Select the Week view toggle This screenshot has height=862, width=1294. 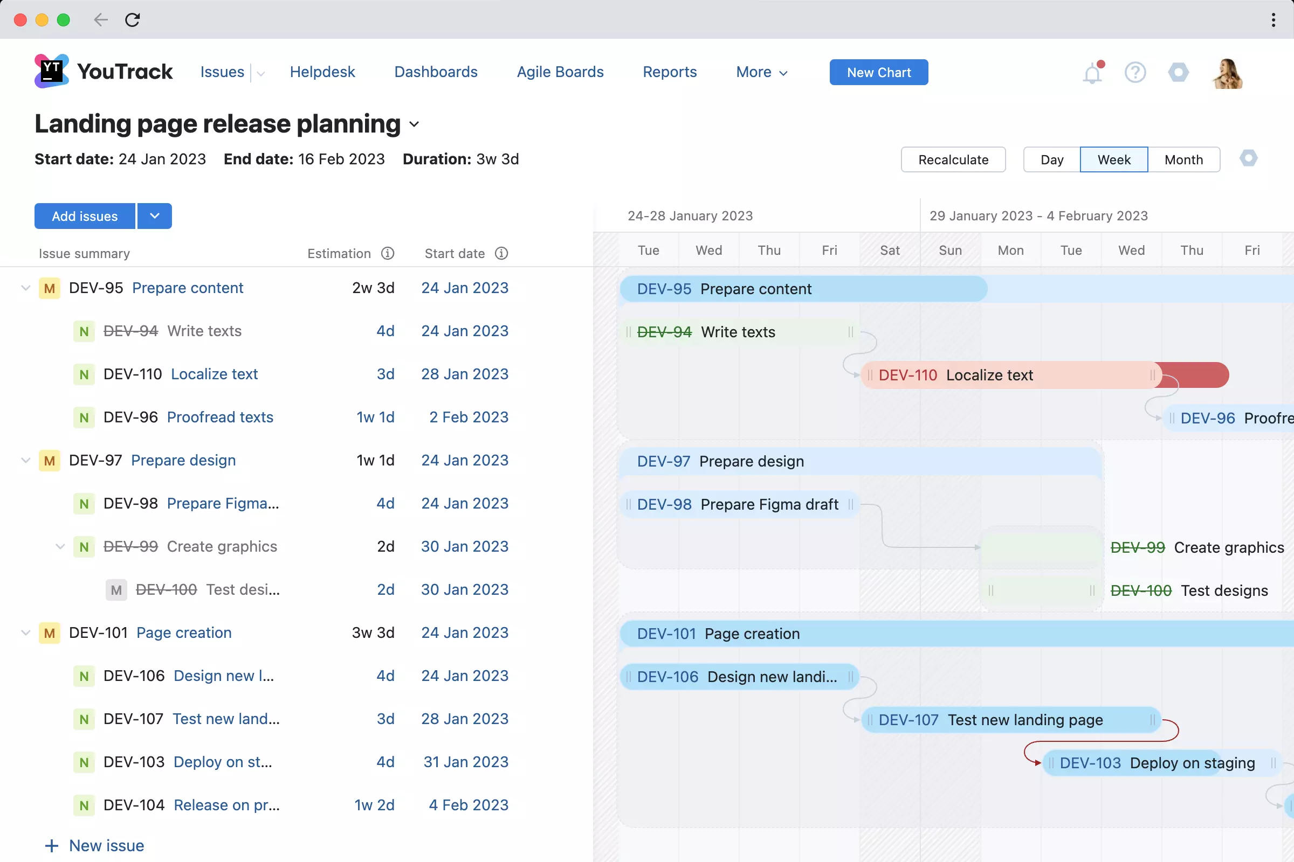click(x=1113, y=160)
